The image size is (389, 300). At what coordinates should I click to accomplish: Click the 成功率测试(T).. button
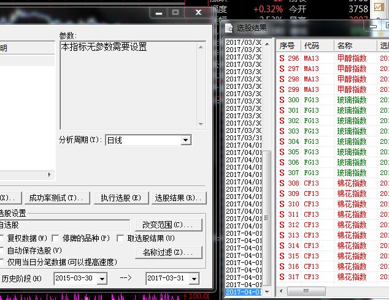(x=56, y=198)
